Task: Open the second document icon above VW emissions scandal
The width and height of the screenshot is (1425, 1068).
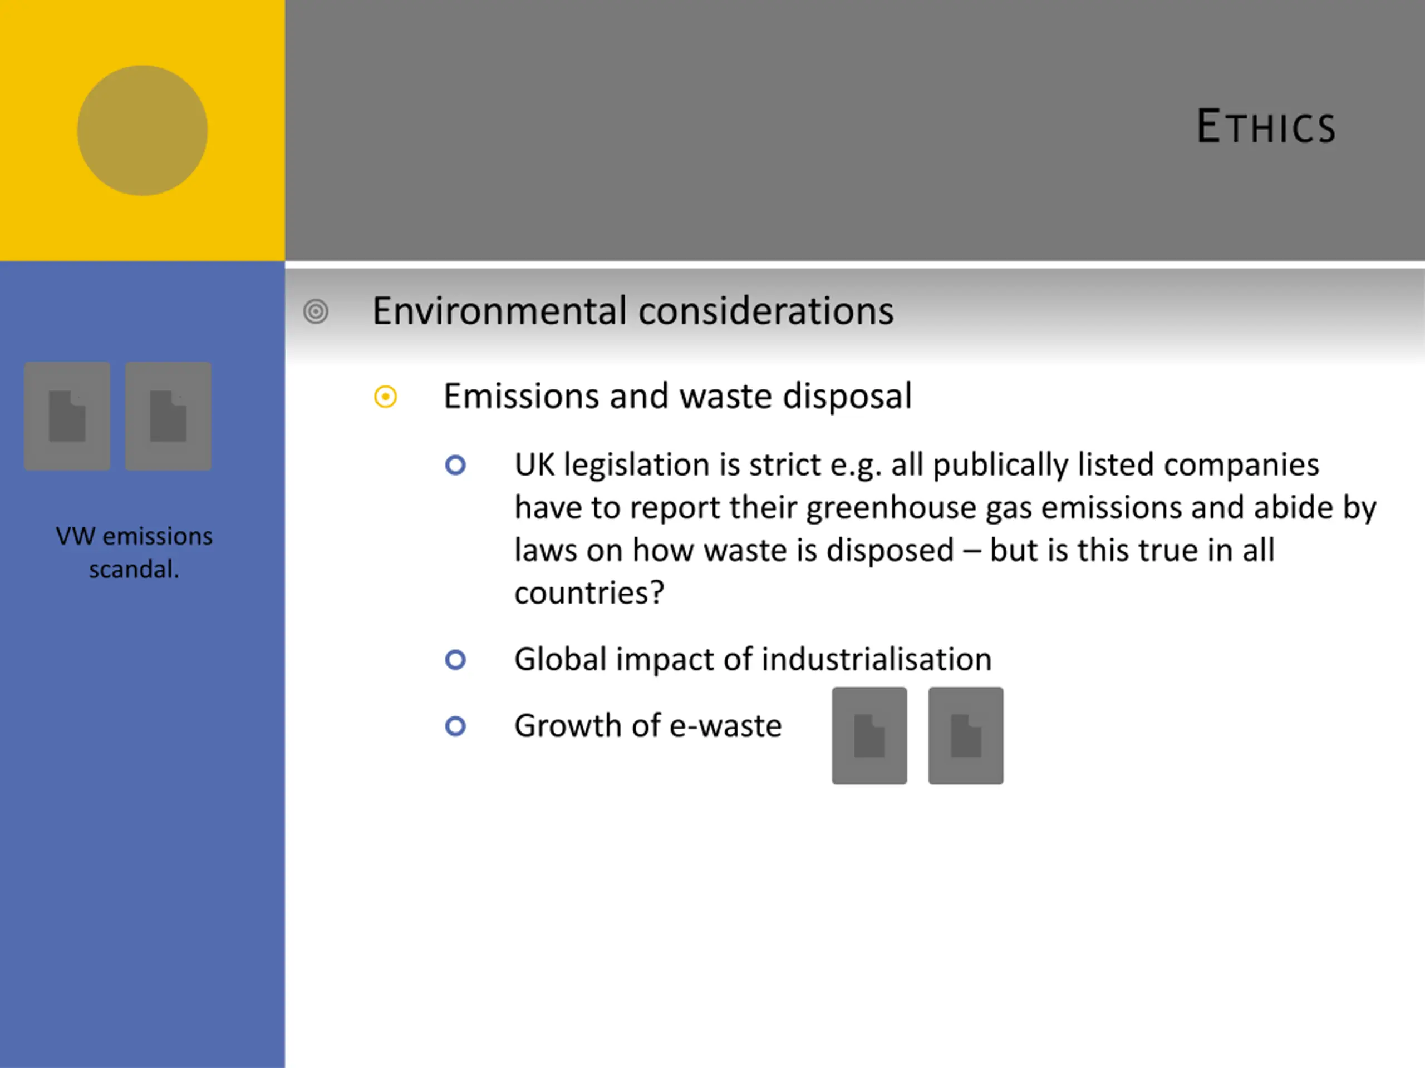Action: 168,416
